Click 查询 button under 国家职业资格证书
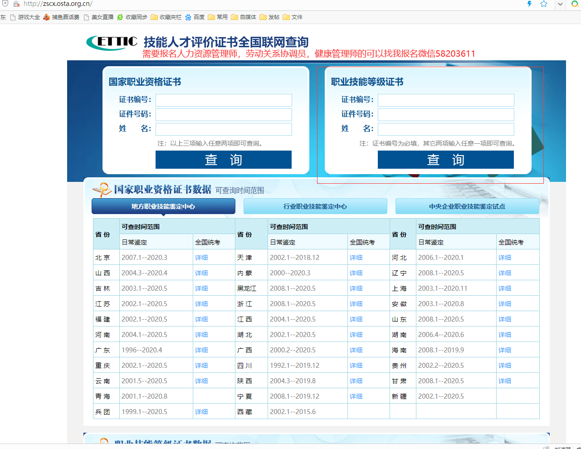The height and width of the screenshot is (449, 581). pos(224,160)
